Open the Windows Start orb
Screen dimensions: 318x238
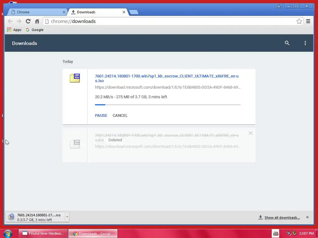(x=8, y=234)
